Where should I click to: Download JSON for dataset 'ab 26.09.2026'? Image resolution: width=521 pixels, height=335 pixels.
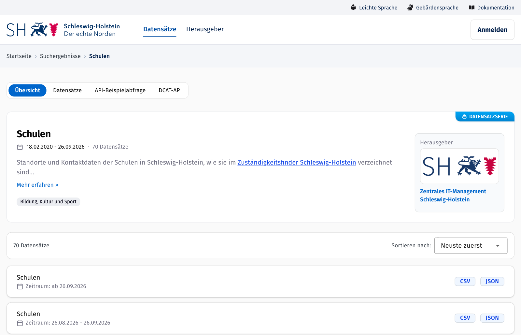click(x=492, y=281)
